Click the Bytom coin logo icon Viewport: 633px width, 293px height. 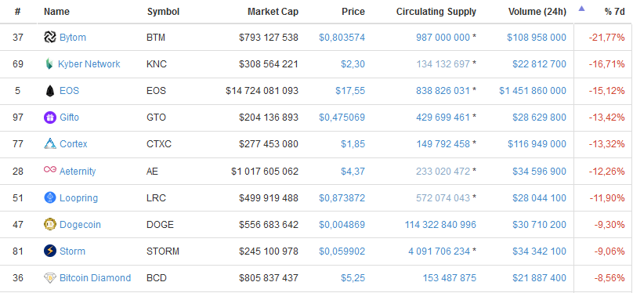click(49, 38)
